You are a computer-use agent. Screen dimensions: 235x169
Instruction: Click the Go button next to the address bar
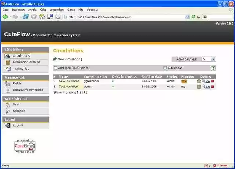point(196,17)
